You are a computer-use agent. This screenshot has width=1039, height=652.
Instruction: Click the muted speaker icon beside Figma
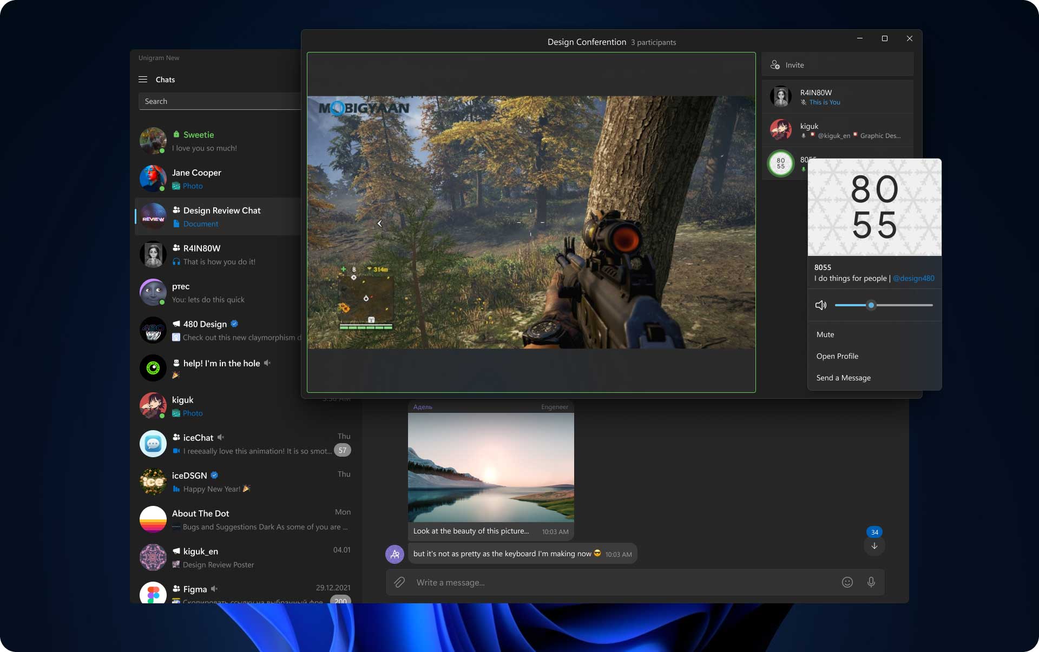(214, 589)
